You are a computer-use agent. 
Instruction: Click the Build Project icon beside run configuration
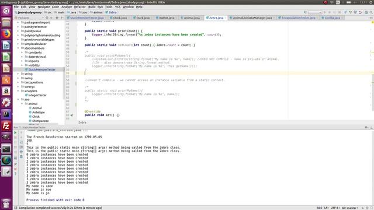(305, 12)
